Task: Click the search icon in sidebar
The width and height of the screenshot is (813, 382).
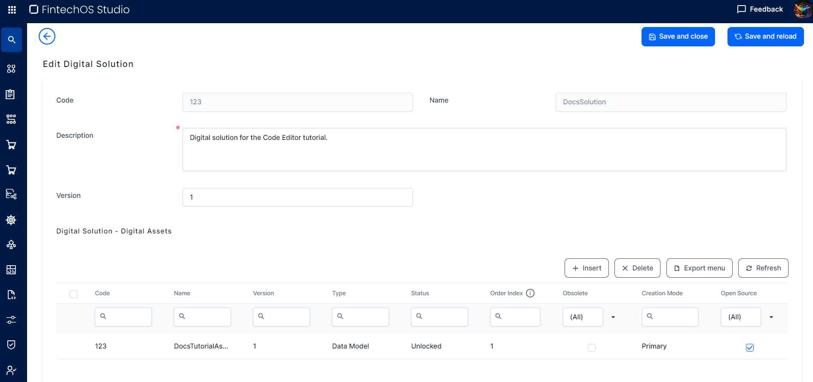Action: click(x=12, y=40)
